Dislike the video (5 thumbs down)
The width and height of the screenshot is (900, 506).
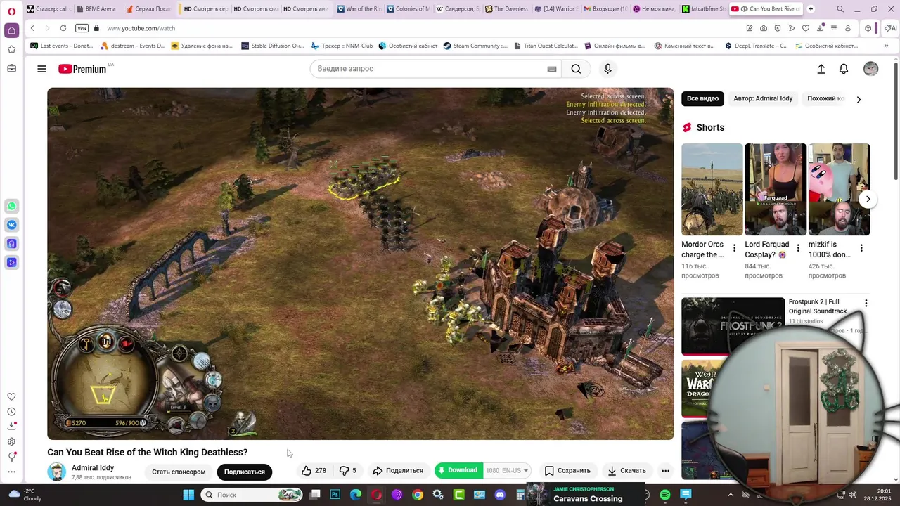tap(348, 471)
